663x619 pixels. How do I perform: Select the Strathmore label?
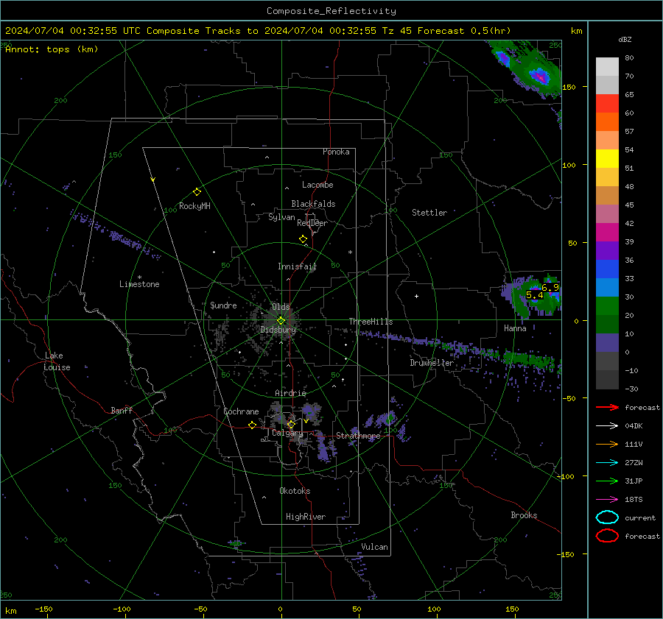click(x=358, y=436)
